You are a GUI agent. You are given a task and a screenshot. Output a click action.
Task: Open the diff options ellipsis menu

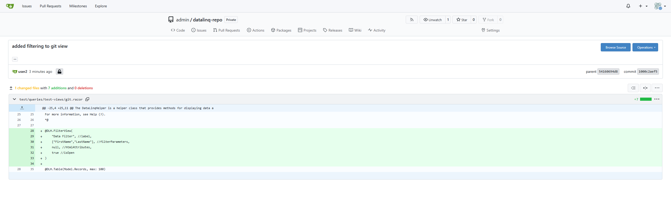pyautogui.click(x=657, y=88)
